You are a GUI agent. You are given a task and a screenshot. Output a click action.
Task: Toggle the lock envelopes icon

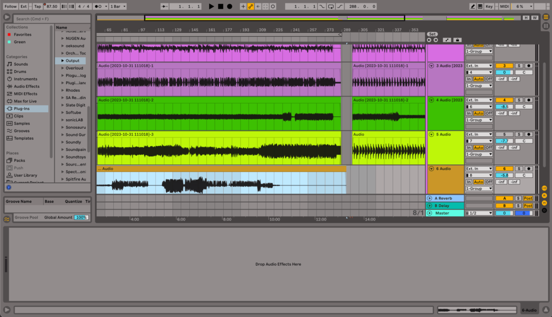point(457,40)
